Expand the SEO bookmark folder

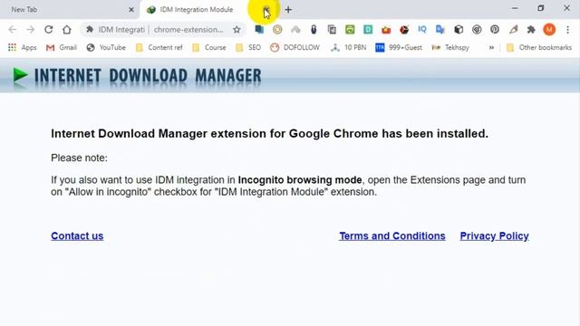click(x=248, y=47)
